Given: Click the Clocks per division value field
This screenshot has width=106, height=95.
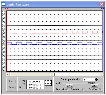Looking at the screenshot, I should [x=89, y=79].
